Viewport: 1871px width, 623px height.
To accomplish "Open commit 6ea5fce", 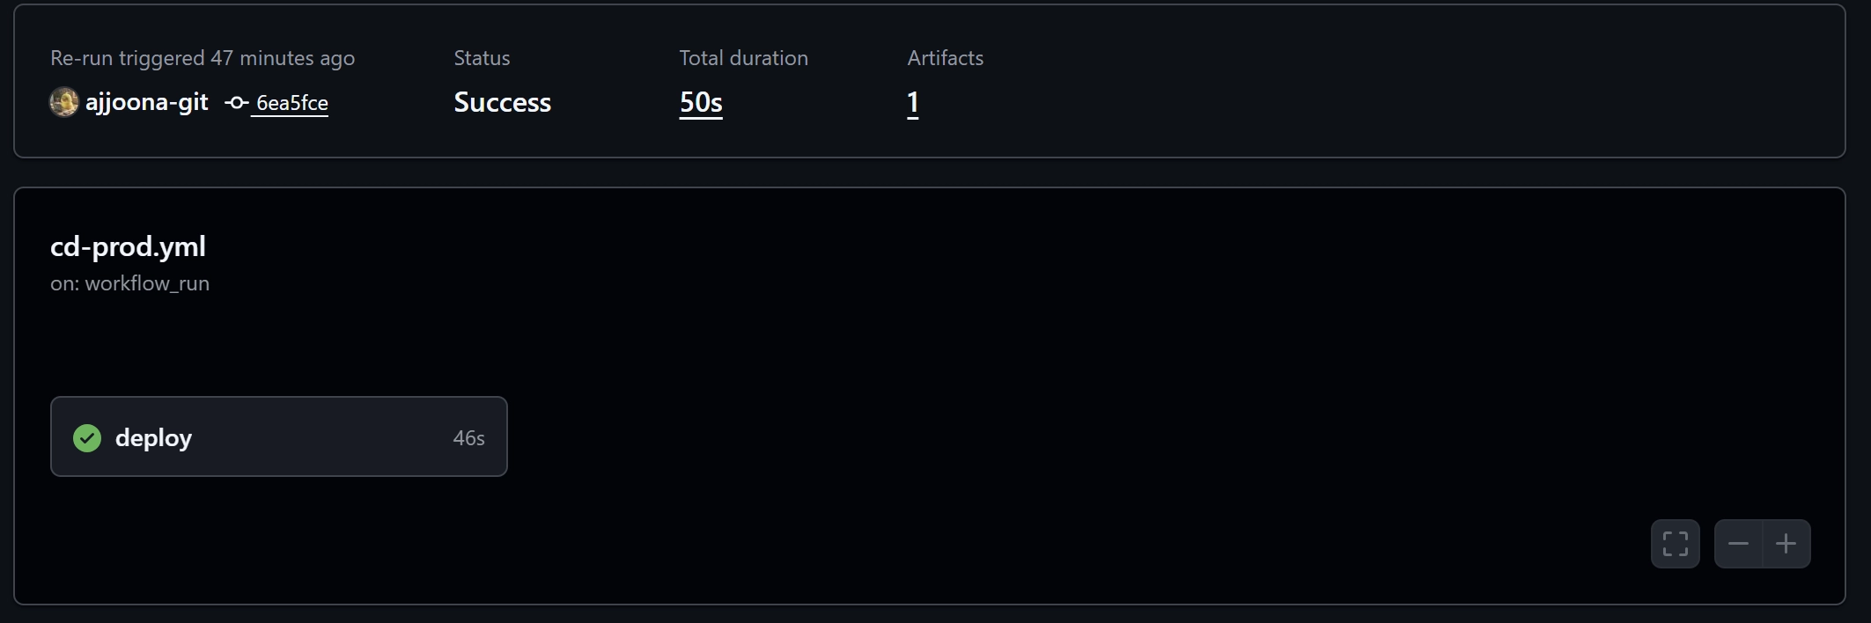I will pos(291,103).
